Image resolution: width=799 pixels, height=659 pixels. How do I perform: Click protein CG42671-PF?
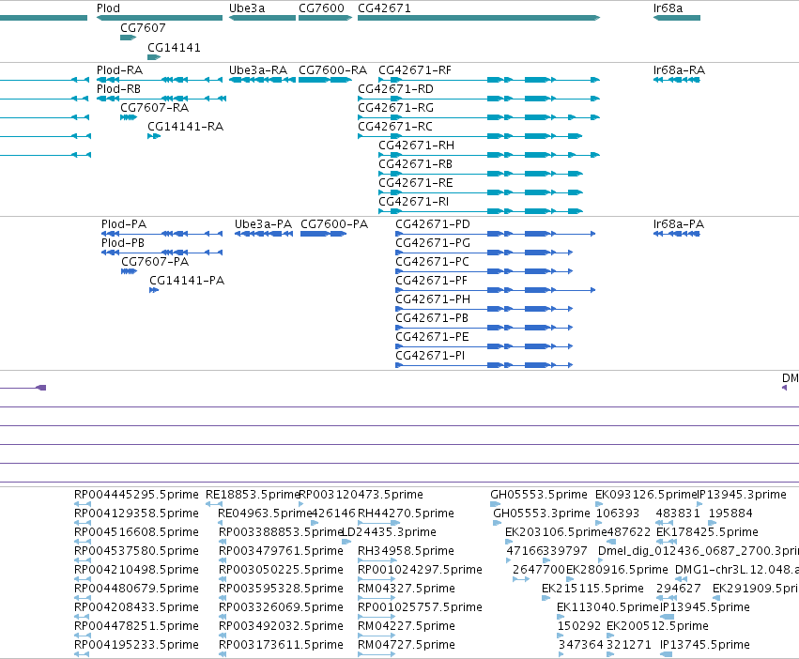pos(431,281)
